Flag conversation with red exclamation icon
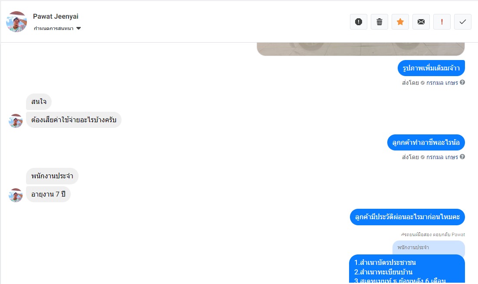Image resolution: width=478 pixels, height=284 pixels. pos(442,22)
